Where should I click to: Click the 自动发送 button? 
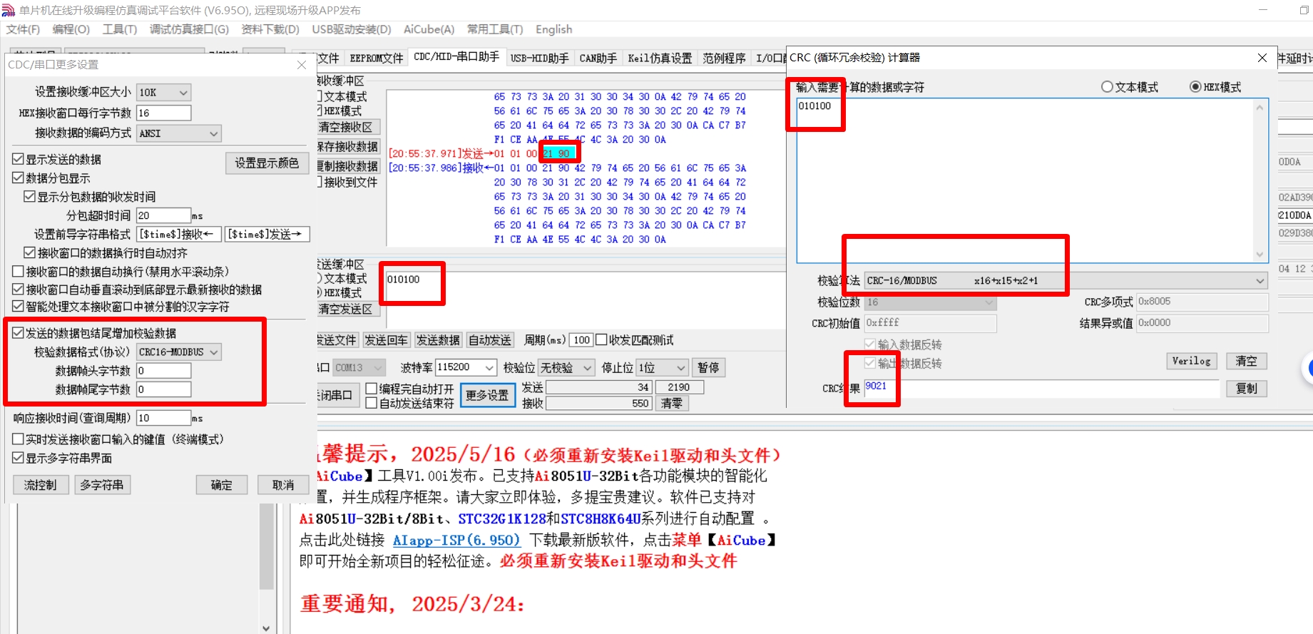pos(489,340)
